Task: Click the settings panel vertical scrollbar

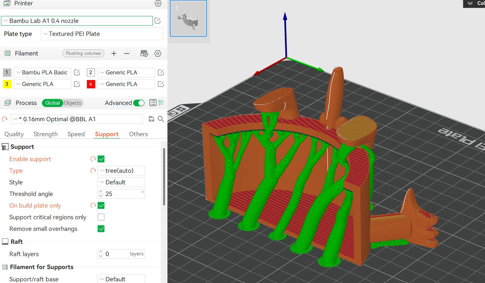Action: click(x=164, y=176)
